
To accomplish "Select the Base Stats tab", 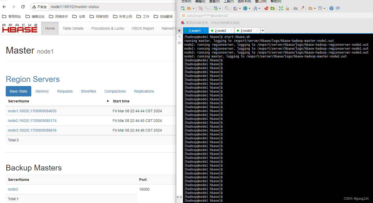I will 19,91.
